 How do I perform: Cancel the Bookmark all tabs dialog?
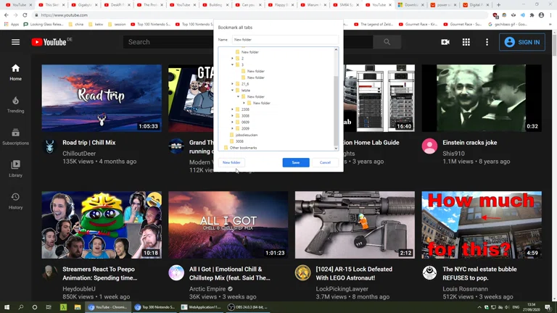325,162
